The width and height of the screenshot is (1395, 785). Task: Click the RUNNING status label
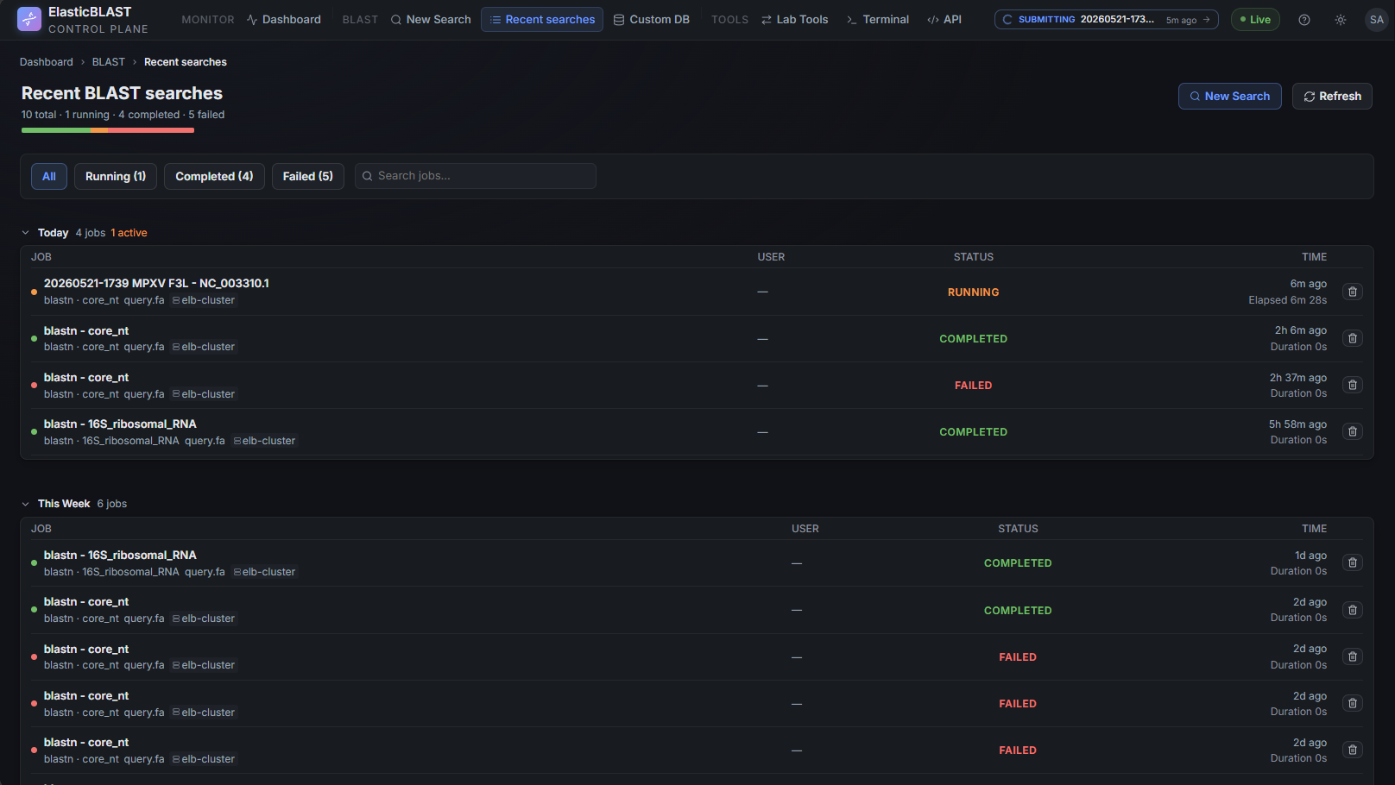974,292
